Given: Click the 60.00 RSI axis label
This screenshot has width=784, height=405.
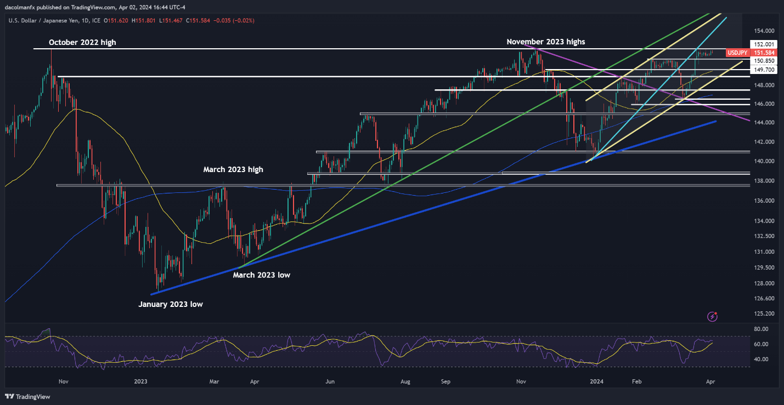Looking at the screenshot, I should coord(760,344).
